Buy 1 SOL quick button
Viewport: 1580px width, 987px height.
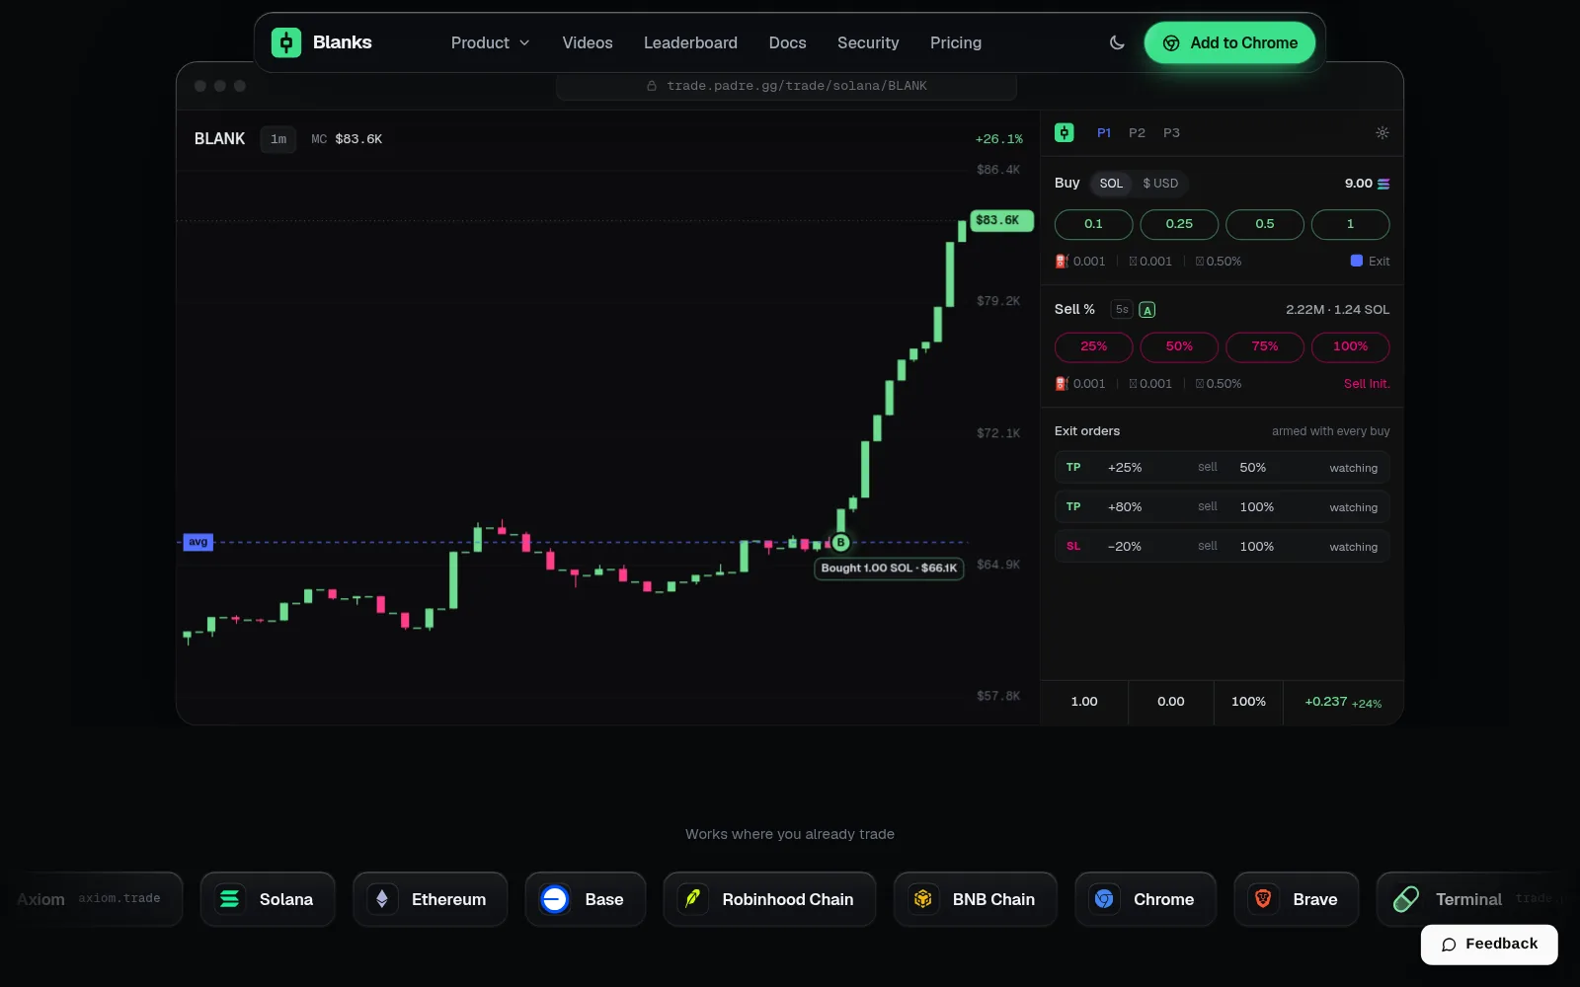click(1350, 224)
